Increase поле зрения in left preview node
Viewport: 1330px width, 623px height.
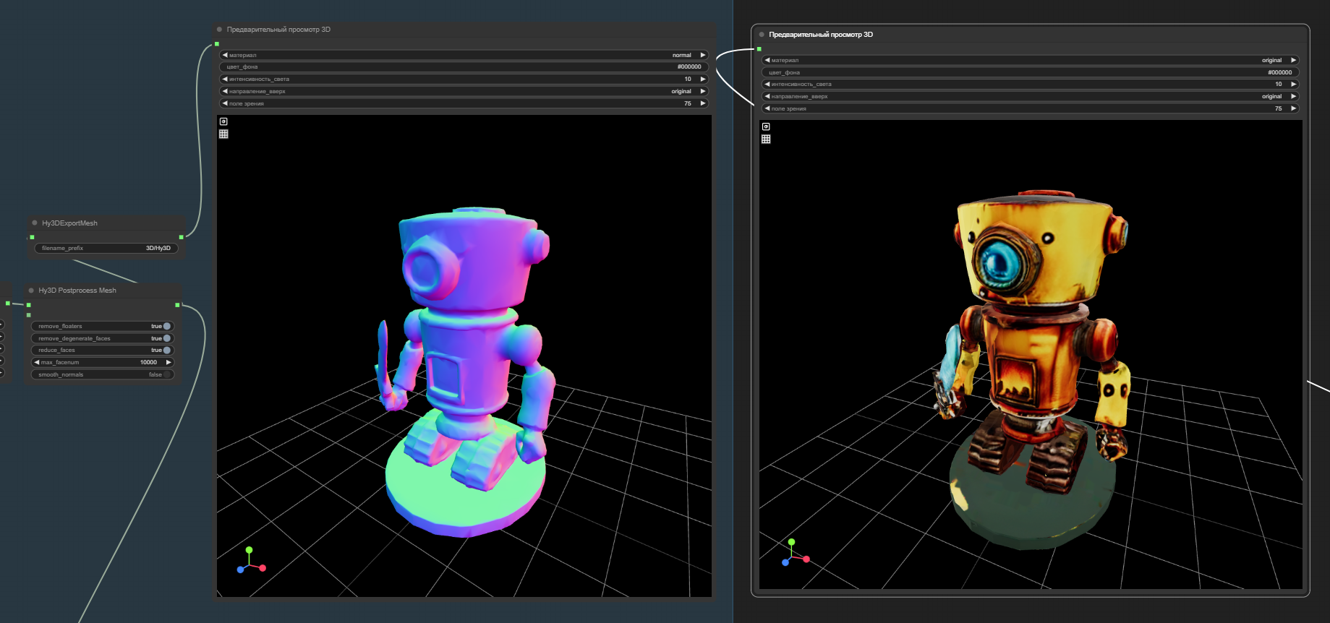pos(702,103)
